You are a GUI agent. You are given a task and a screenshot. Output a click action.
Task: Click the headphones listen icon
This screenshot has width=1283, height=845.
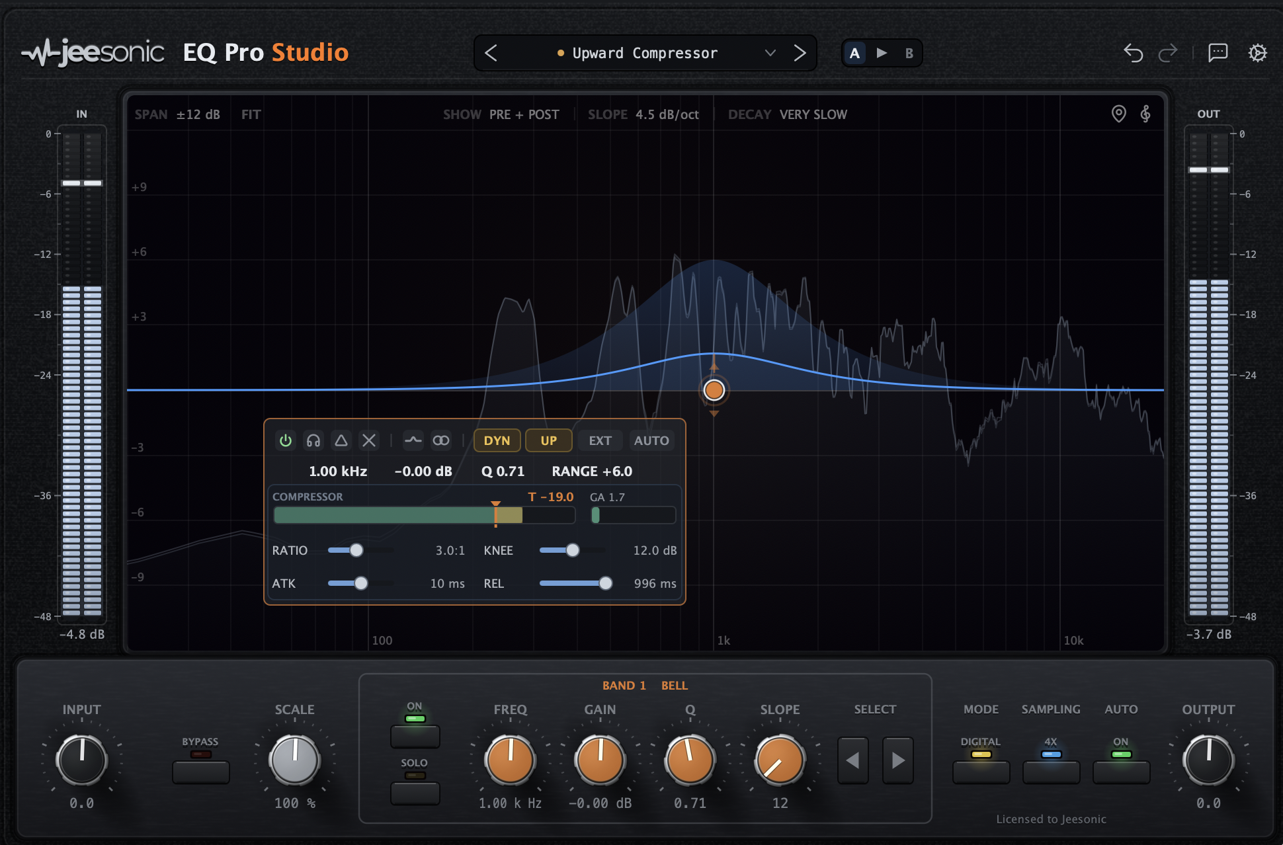coord(313,440)
